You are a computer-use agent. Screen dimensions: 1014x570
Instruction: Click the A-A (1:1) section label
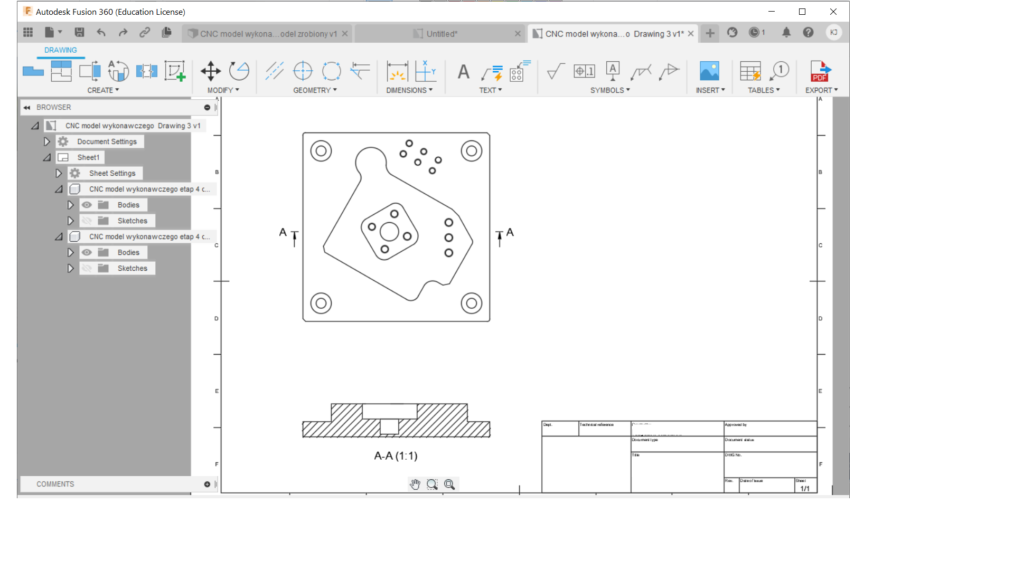click(396, 455)
